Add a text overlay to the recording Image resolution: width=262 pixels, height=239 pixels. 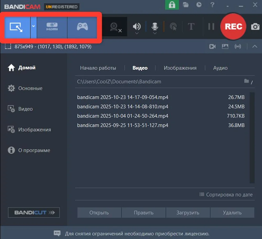pos(191,26)
